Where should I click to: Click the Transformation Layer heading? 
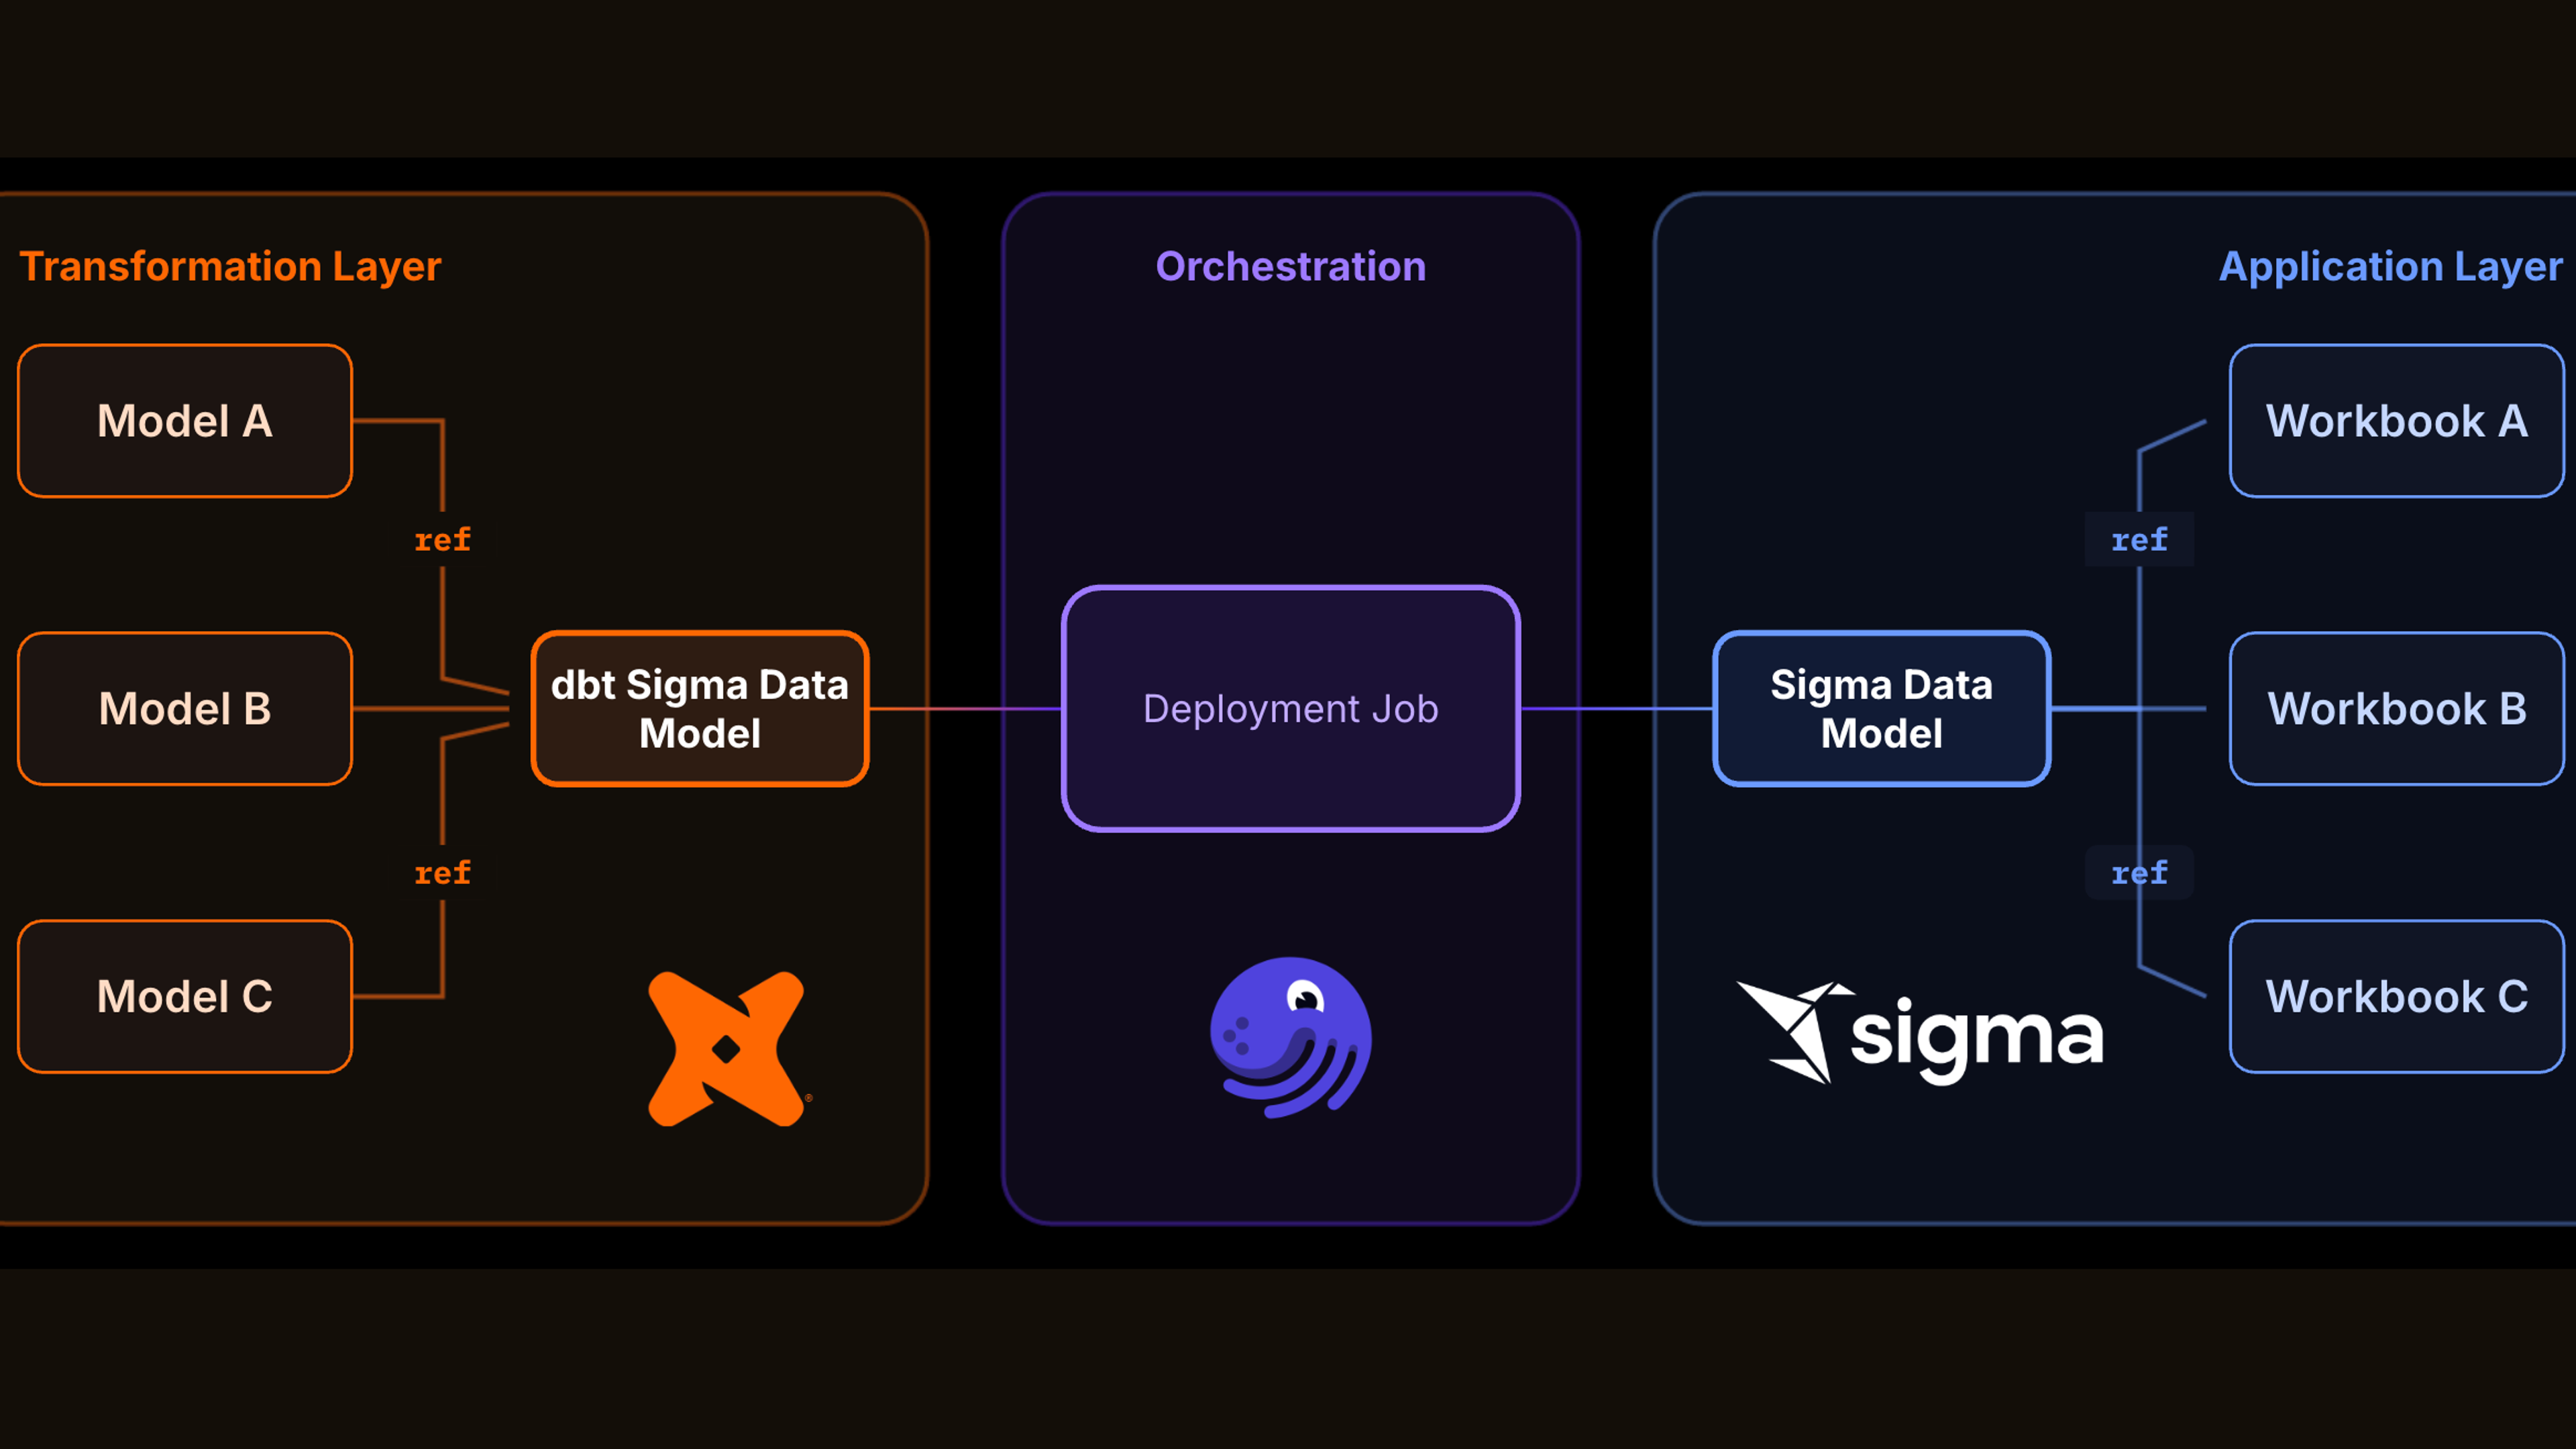coord(230,267)
